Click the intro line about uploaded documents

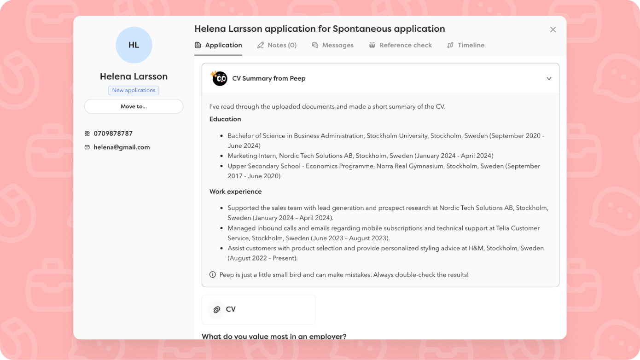327,107
